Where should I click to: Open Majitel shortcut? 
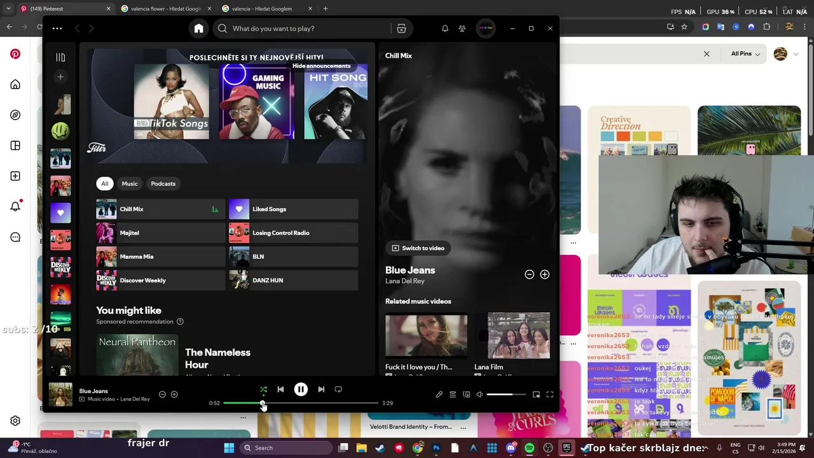(x=160, y=233)
